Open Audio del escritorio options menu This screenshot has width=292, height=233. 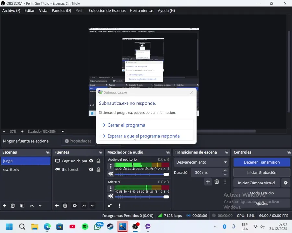point(111,166)
